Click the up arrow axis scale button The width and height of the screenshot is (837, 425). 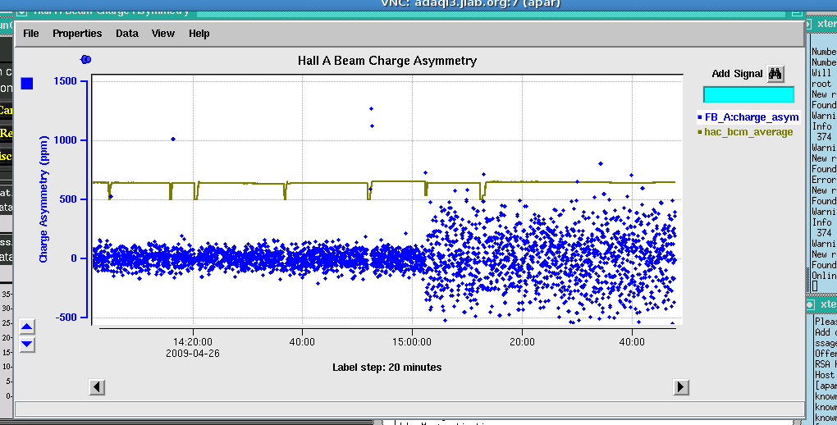point(27,327)
